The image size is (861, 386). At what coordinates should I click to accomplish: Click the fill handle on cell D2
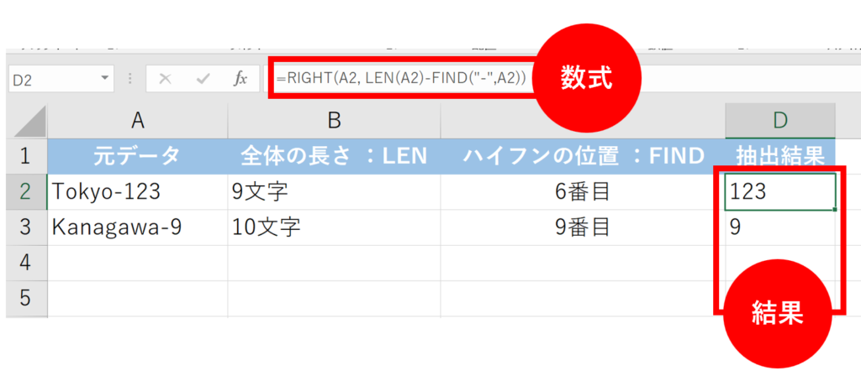835,209
